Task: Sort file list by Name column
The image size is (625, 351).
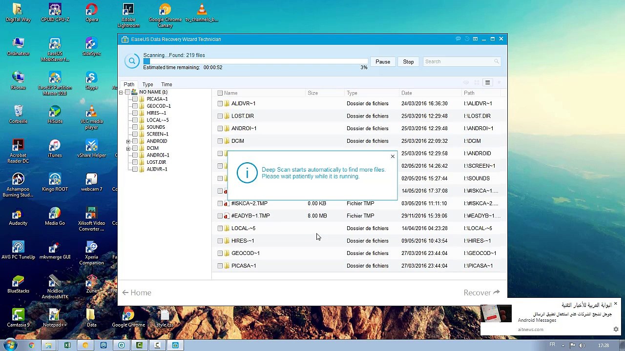Action: [x=230, y=93]
